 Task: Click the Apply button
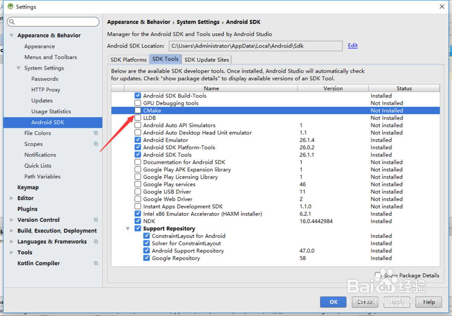point(397,302)
